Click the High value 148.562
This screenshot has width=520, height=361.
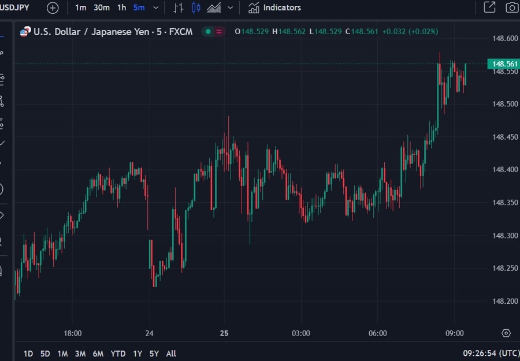292,32
